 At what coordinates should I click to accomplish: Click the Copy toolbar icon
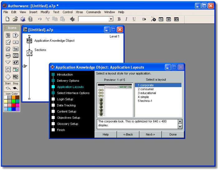(55, 19)
